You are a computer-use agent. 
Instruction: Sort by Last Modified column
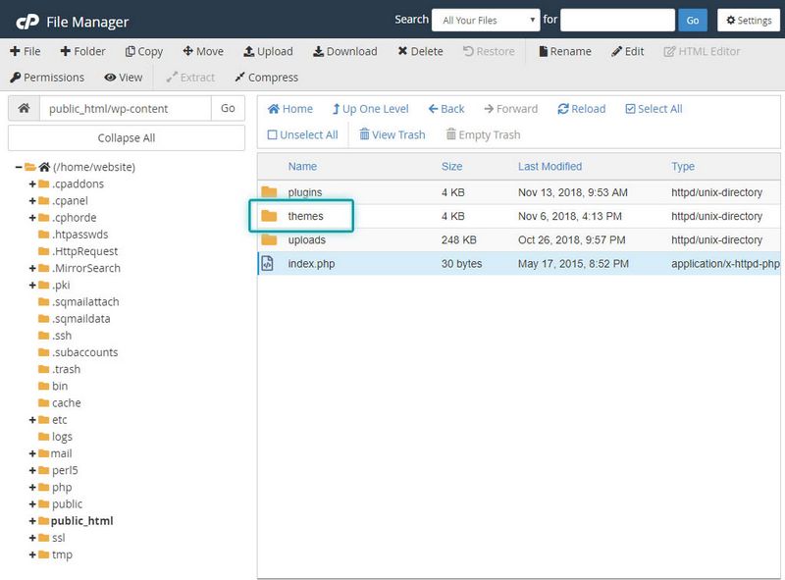coord(549,166)
